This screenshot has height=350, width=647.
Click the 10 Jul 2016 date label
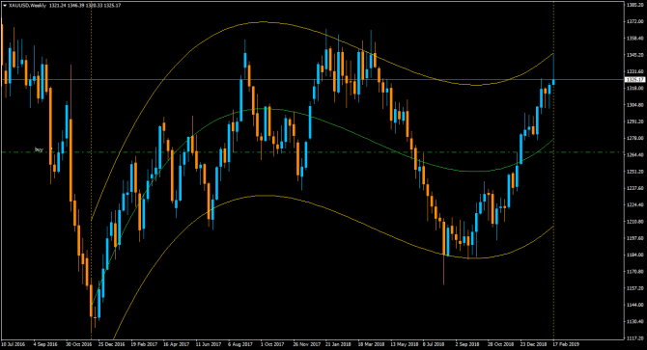[14, 344]
